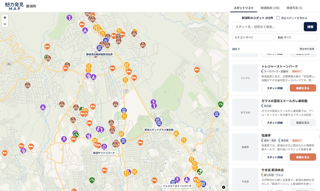Select the lone lodging marker in eastern map area
This screenshot has height=191, width=320.
[x=197, y=70]
